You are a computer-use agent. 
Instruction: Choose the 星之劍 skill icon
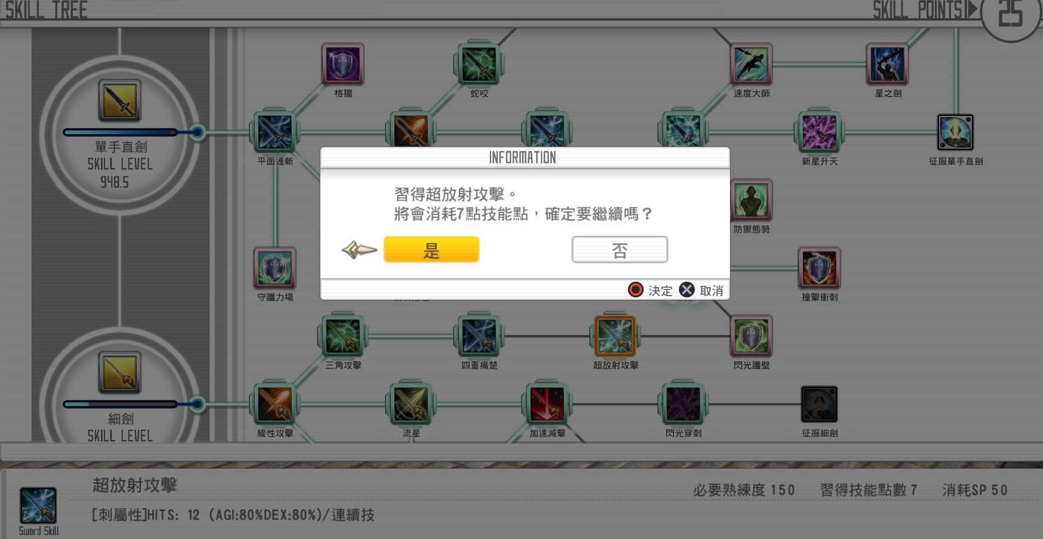pyautogui.click(x=887, y=63)
